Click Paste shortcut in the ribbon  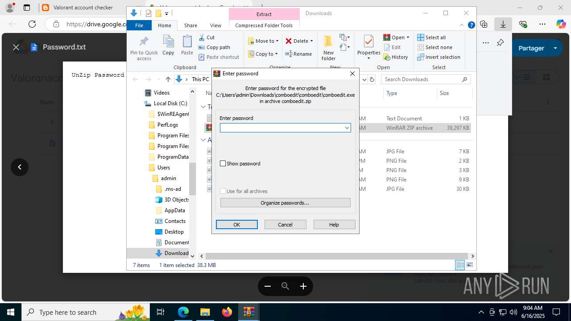pos(219,57)
